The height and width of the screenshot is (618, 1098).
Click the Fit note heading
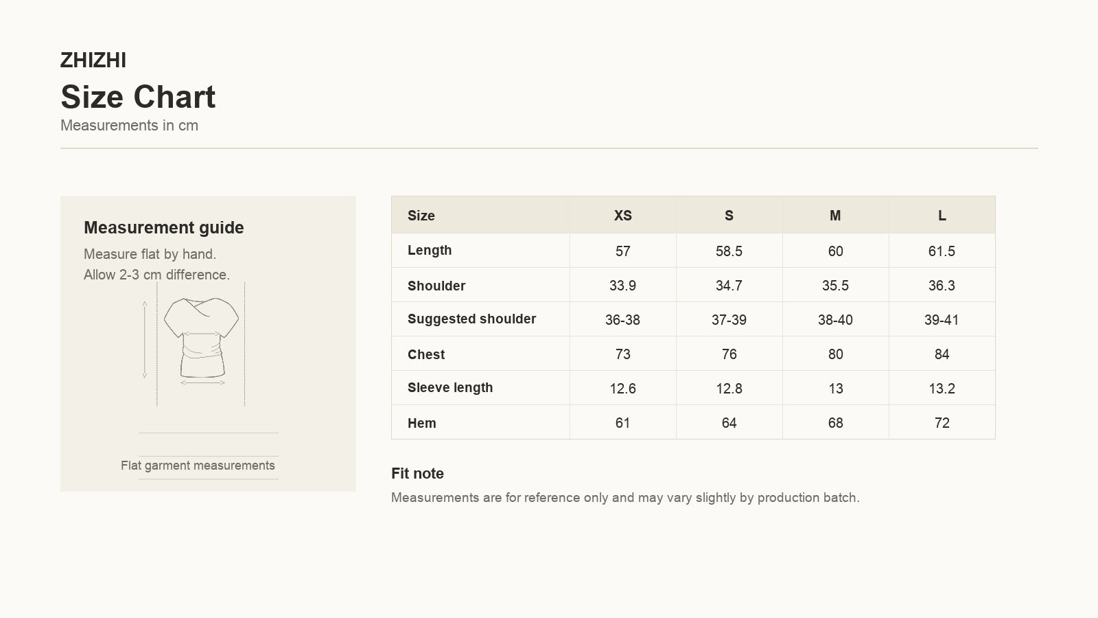[417, 474]
